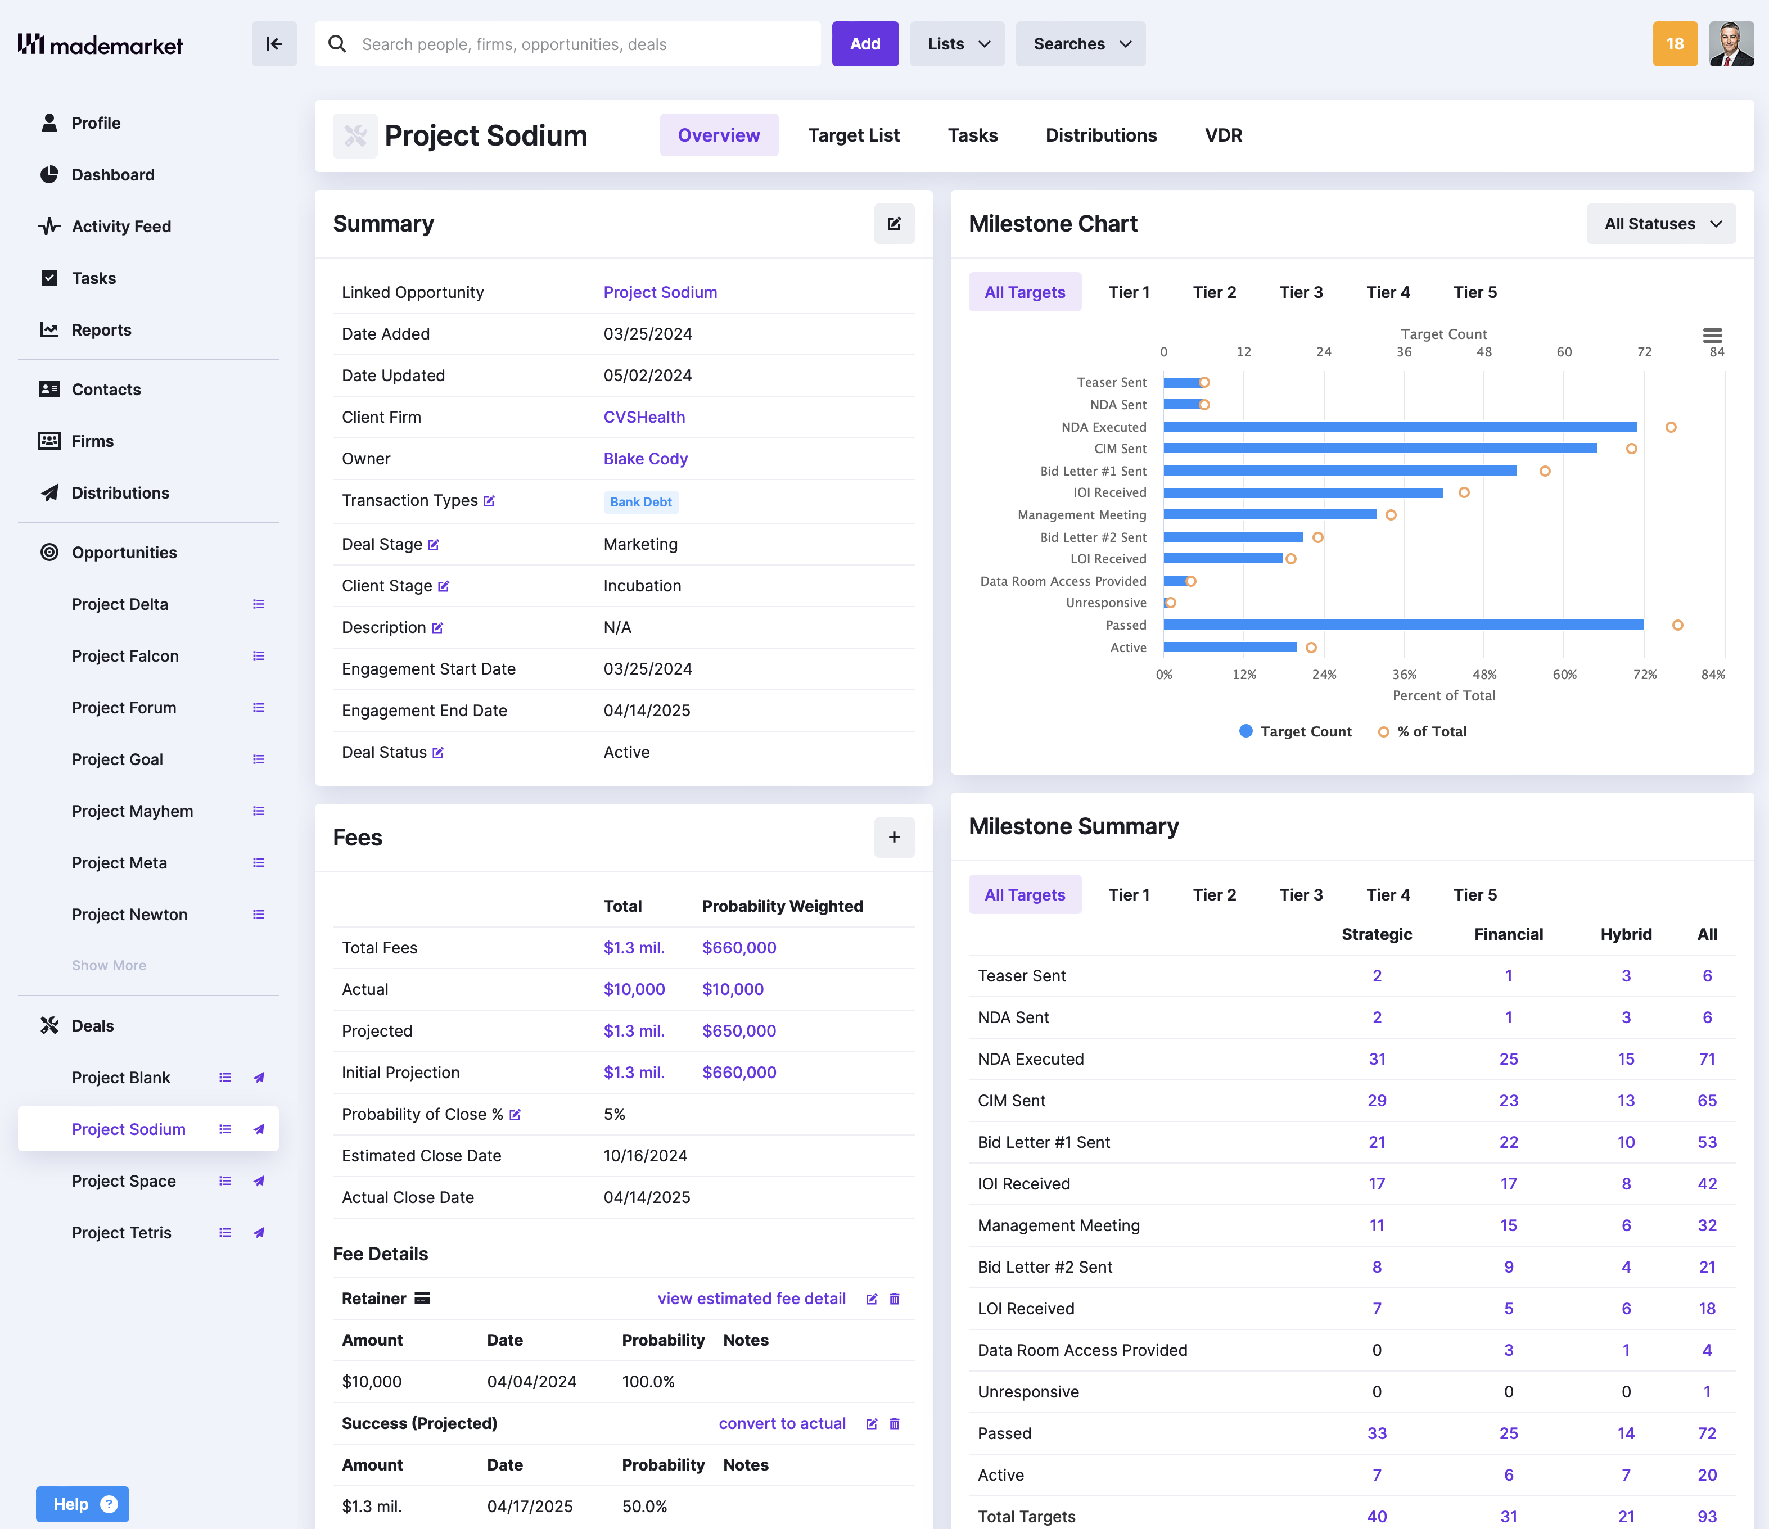
Task: Switch Milestone Summary to Tier 3
Action: 1300,895
